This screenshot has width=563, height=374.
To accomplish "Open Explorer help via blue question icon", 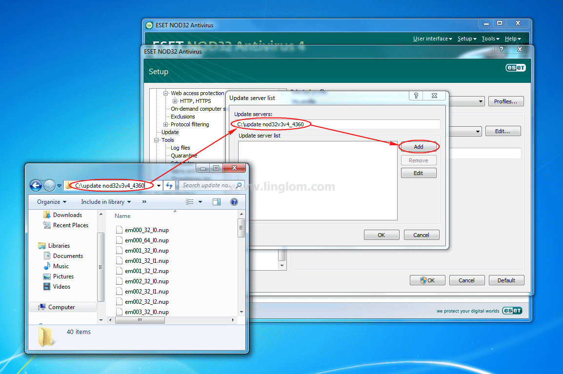I will pyautogui.click(x=234, y=202).
